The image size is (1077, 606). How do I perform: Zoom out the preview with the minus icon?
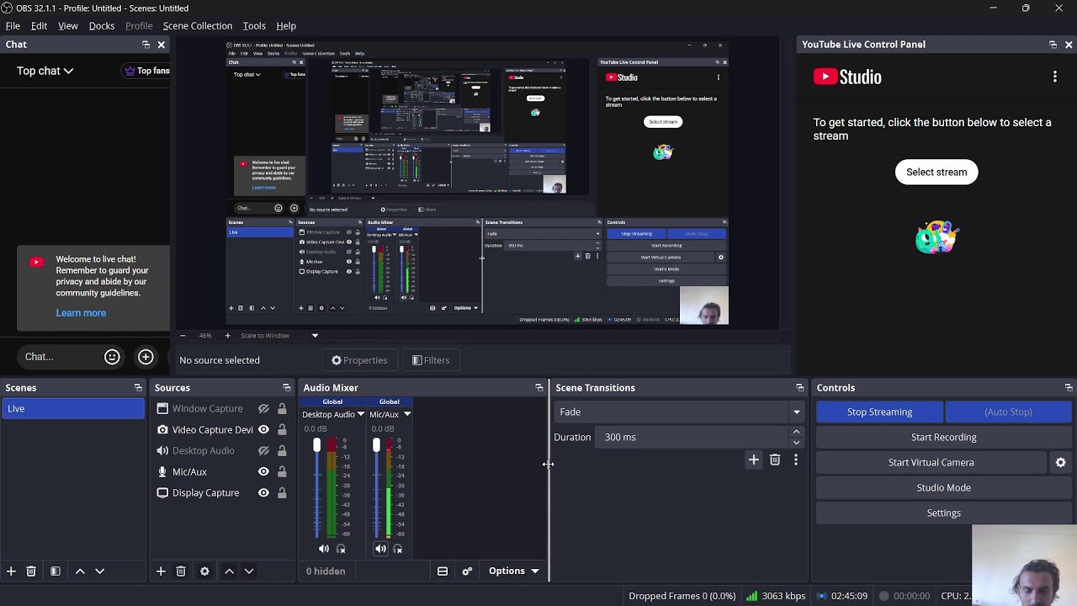tap(183, 336)
